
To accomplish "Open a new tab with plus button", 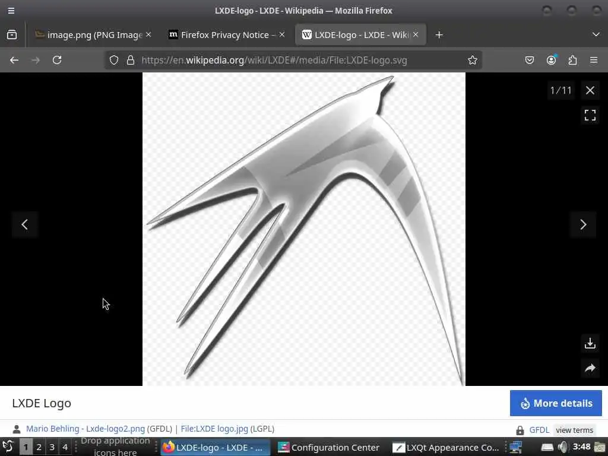I will [439, 35].
